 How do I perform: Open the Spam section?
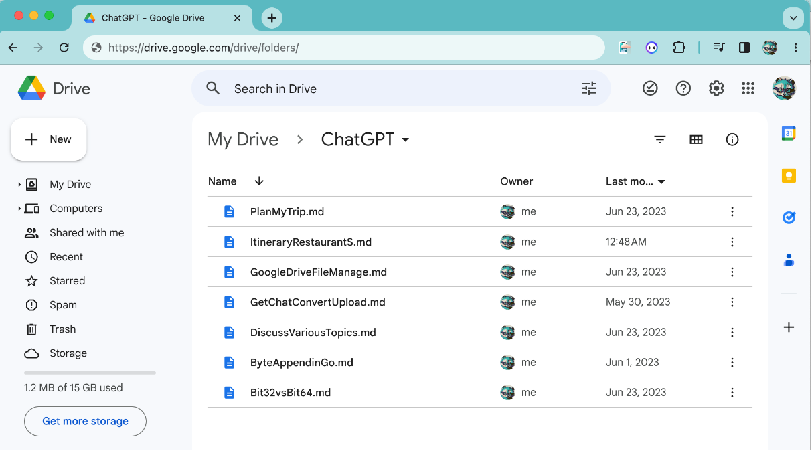[63, 304]
